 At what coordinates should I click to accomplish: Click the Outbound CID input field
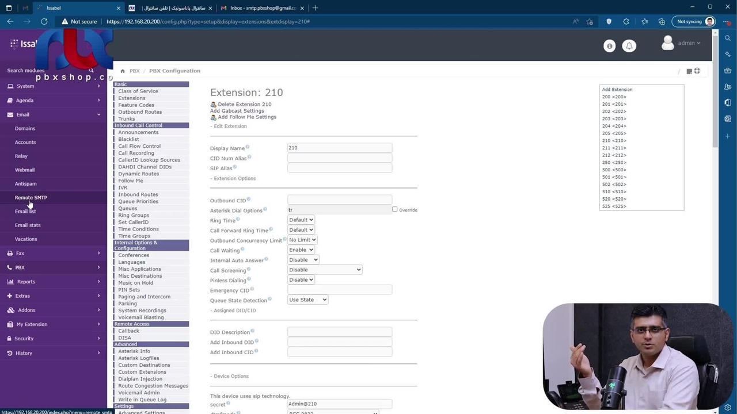(x=340, y=200)
